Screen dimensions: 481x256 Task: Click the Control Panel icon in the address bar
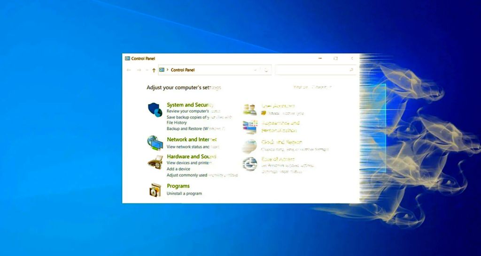pos(162,70)
